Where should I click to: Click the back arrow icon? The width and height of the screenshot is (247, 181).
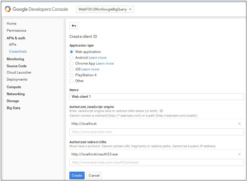click(74, 26)
